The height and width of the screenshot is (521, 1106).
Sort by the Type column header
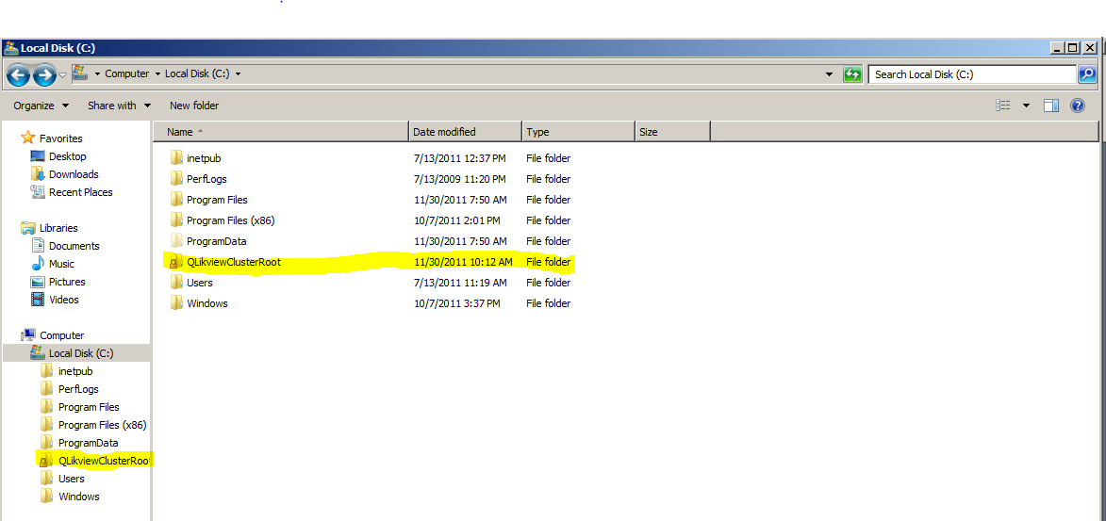pos(578,131)
